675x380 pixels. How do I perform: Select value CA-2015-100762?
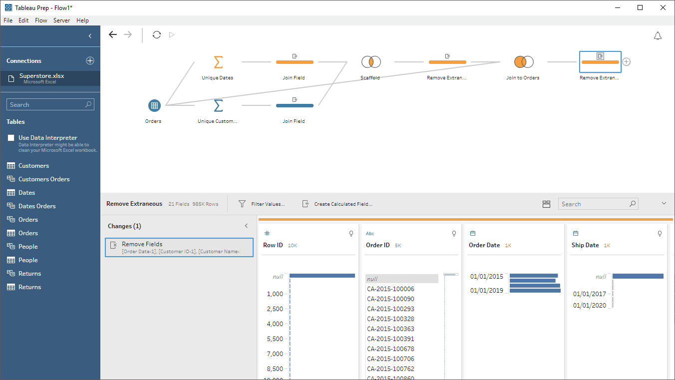[390, 369]
